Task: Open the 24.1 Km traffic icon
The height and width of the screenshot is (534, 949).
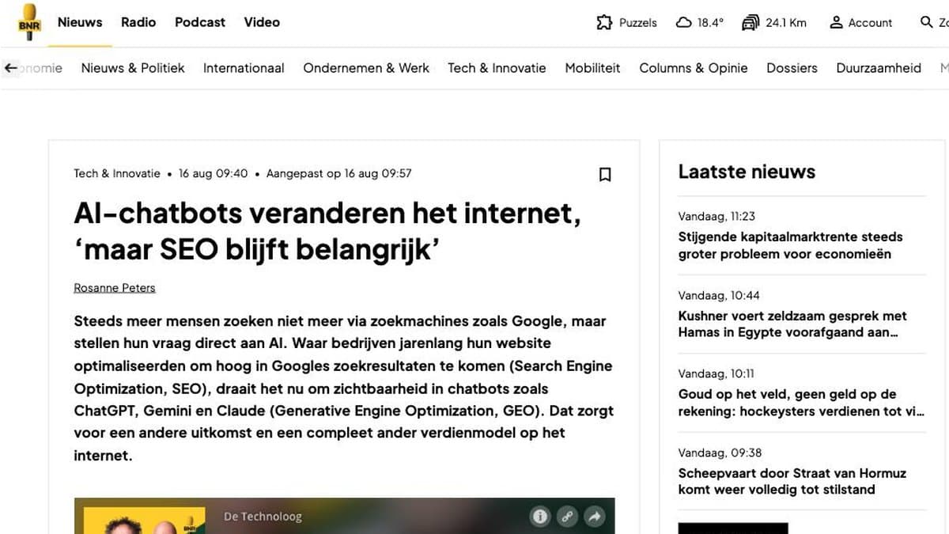Action: [751, 23]
